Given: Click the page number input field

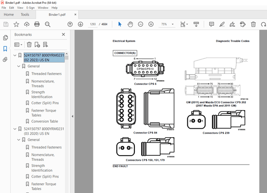Looking at the screenshot, I should (x=92, y=24).
